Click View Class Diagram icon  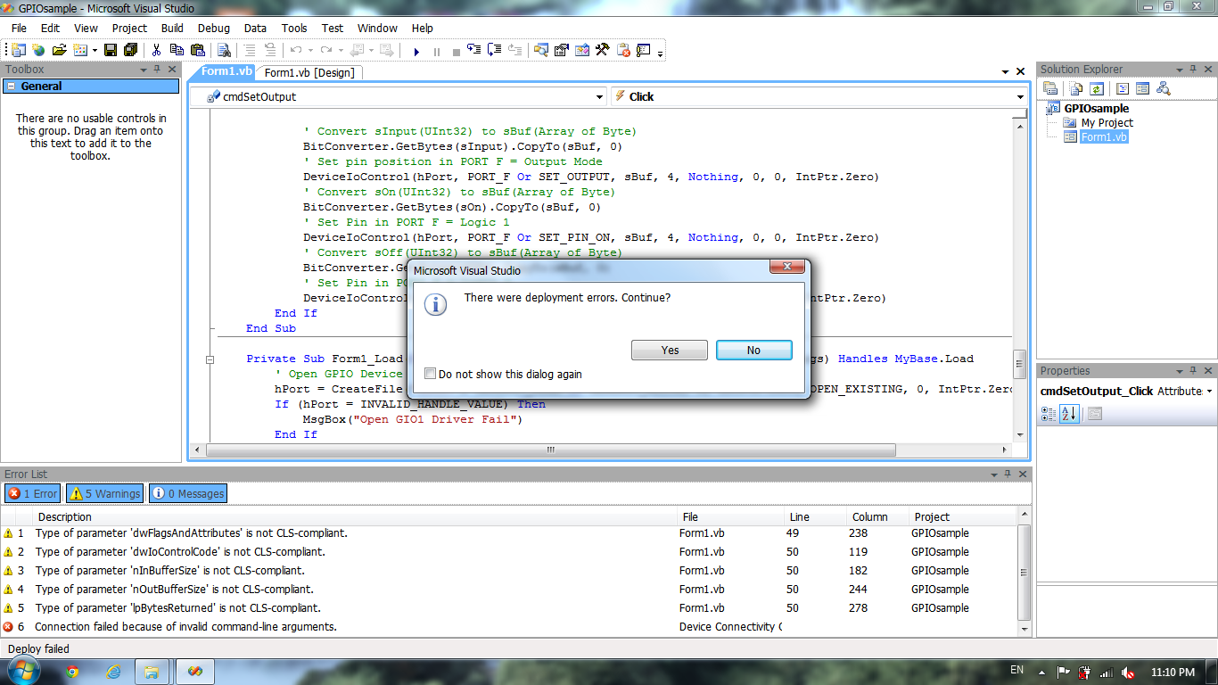click(x=1164, y=88)
